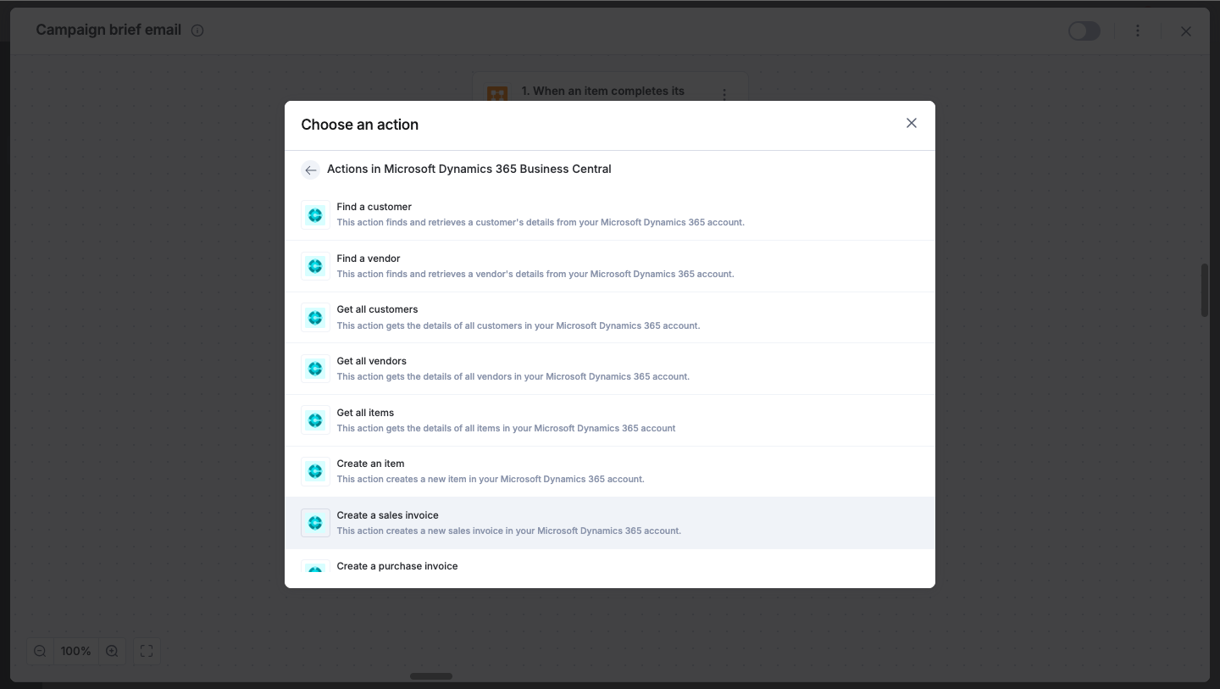Toggle the automation enable switch

click(x=1084, y=31)
